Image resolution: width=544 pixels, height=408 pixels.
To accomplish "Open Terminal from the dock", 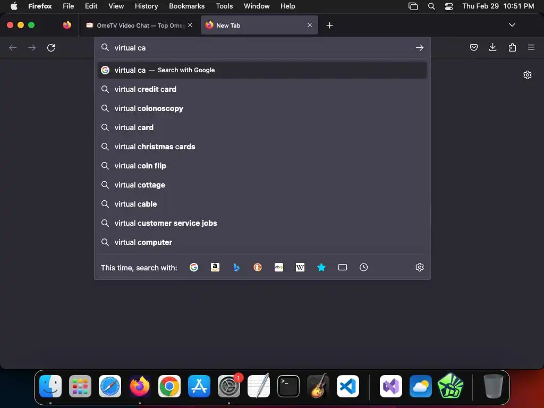I will pyautogui.click(x=288, y=386).
